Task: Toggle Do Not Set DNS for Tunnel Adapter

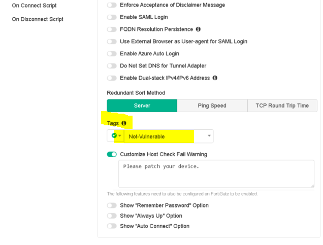Action: click(112, 66)
